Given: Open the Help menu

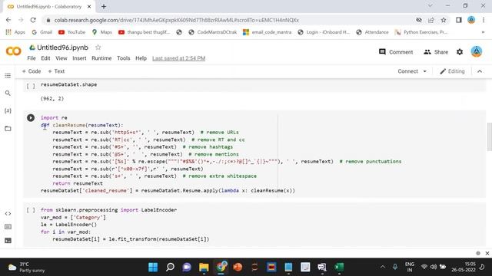Looking at the screenshot, I should click(x=141, y=58).
